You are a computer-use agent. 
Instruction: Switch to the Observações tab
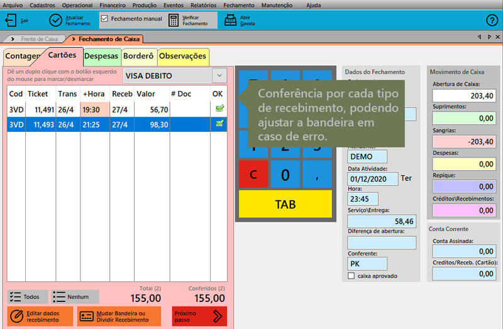(x=183, y=56)
